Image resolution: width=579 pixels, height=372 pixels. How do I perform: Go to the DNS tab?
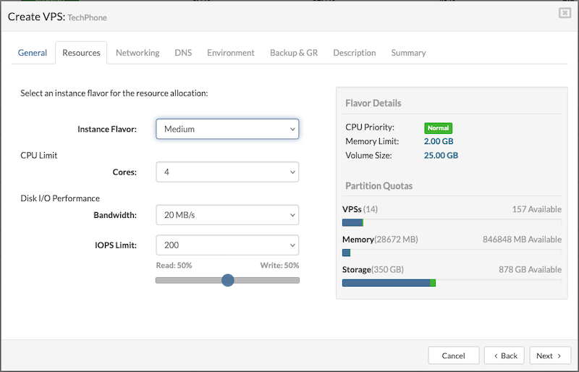pos(183,53)
